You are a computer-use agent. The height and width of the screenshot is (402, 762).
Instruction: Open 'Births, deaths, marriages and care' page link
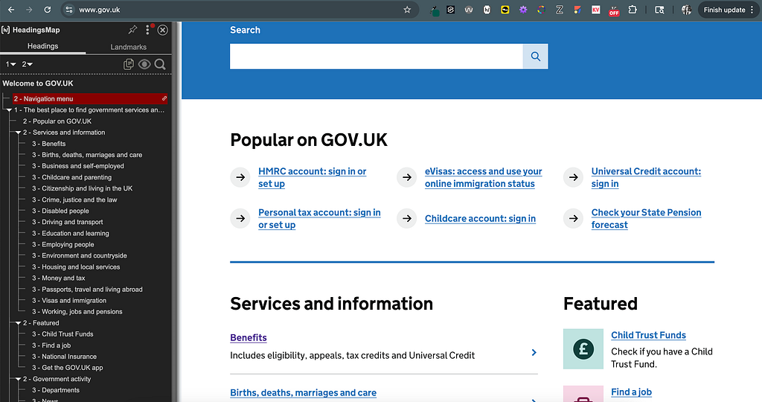tap(304, 393)
